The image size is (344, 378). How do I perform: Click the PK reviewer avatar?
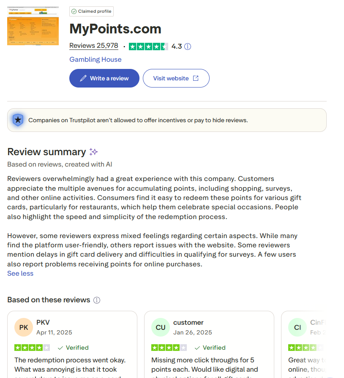pos(24,327)
